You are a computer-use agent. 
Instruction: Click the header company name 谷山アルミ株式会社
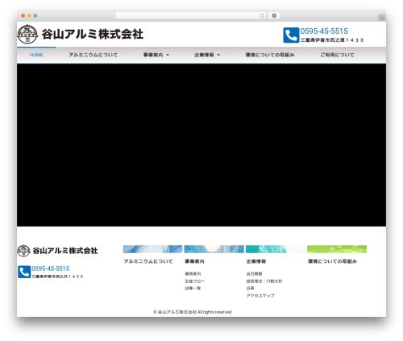point(93,35)
